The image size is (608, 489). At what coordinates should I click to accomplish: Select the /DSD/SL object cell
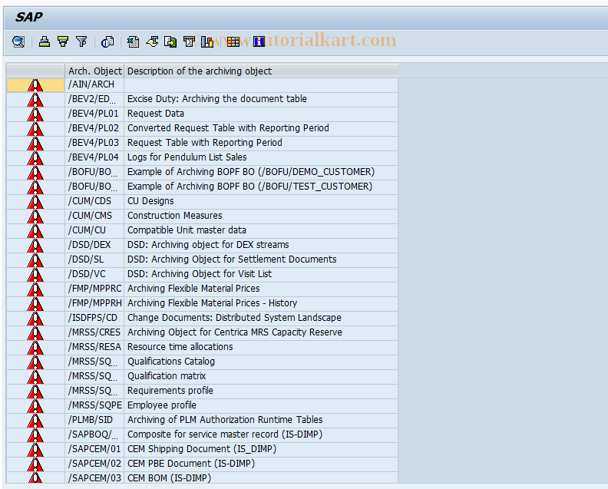[x=94, y=259]
